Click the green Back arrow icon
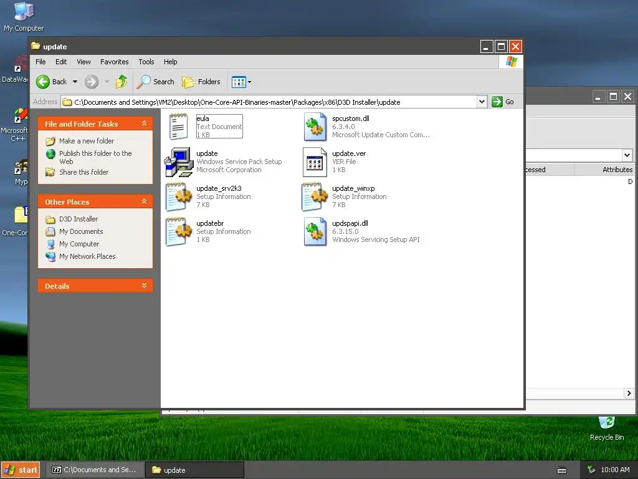The width and height of the screenshot is (638, 479). pyautogui.click(x=43, y=82)
